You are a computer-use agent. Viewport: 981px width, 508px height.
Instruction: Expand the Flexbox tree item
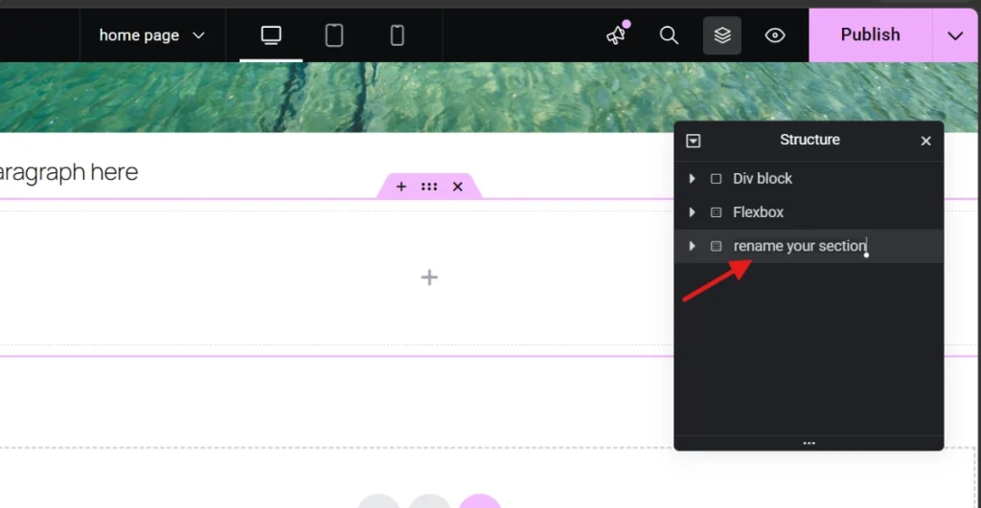(692, 212)
